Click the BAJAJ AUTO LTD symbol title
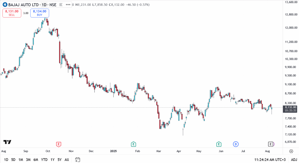The image size is (299, 163). pos(23,5)
